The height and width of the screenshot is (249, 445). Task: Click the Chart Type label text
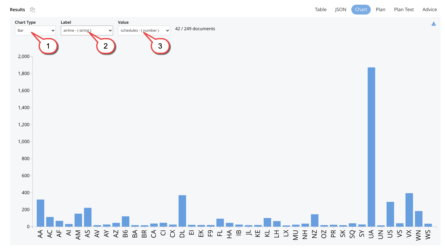point(25,22)
